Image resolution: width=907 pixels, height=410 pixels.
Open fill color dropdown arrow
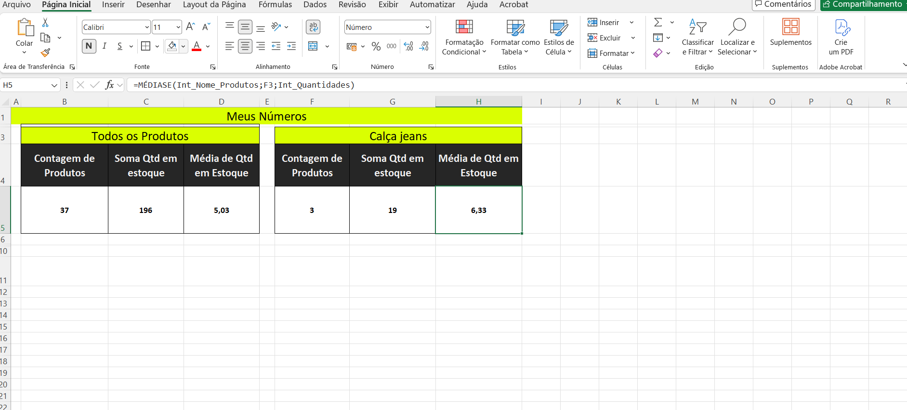tap(183, 47)
